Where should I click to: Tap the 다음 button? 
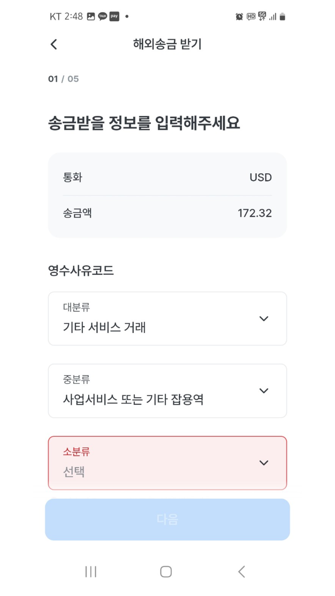point(167,519)
